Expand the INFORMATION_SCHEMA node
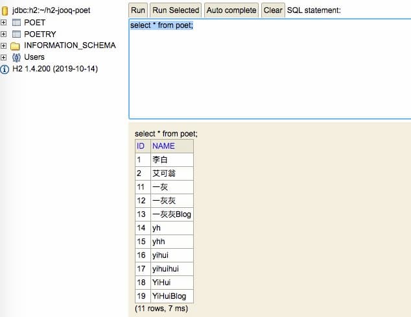The image size is (411, 317). pyautogui.click(x=5, y=45)
